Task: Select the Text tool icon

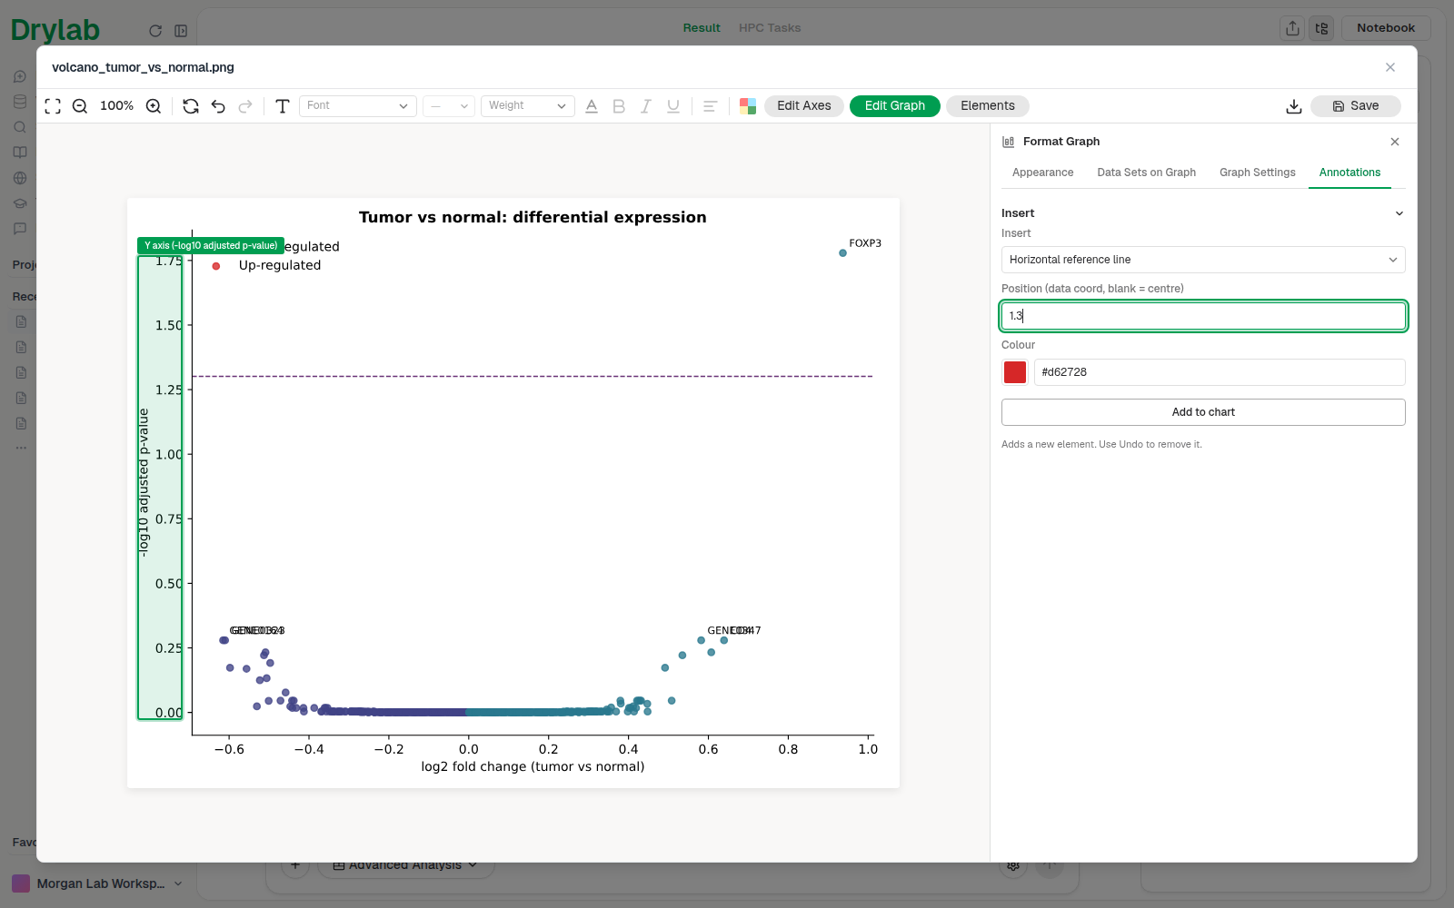Action: pos(283,106)
